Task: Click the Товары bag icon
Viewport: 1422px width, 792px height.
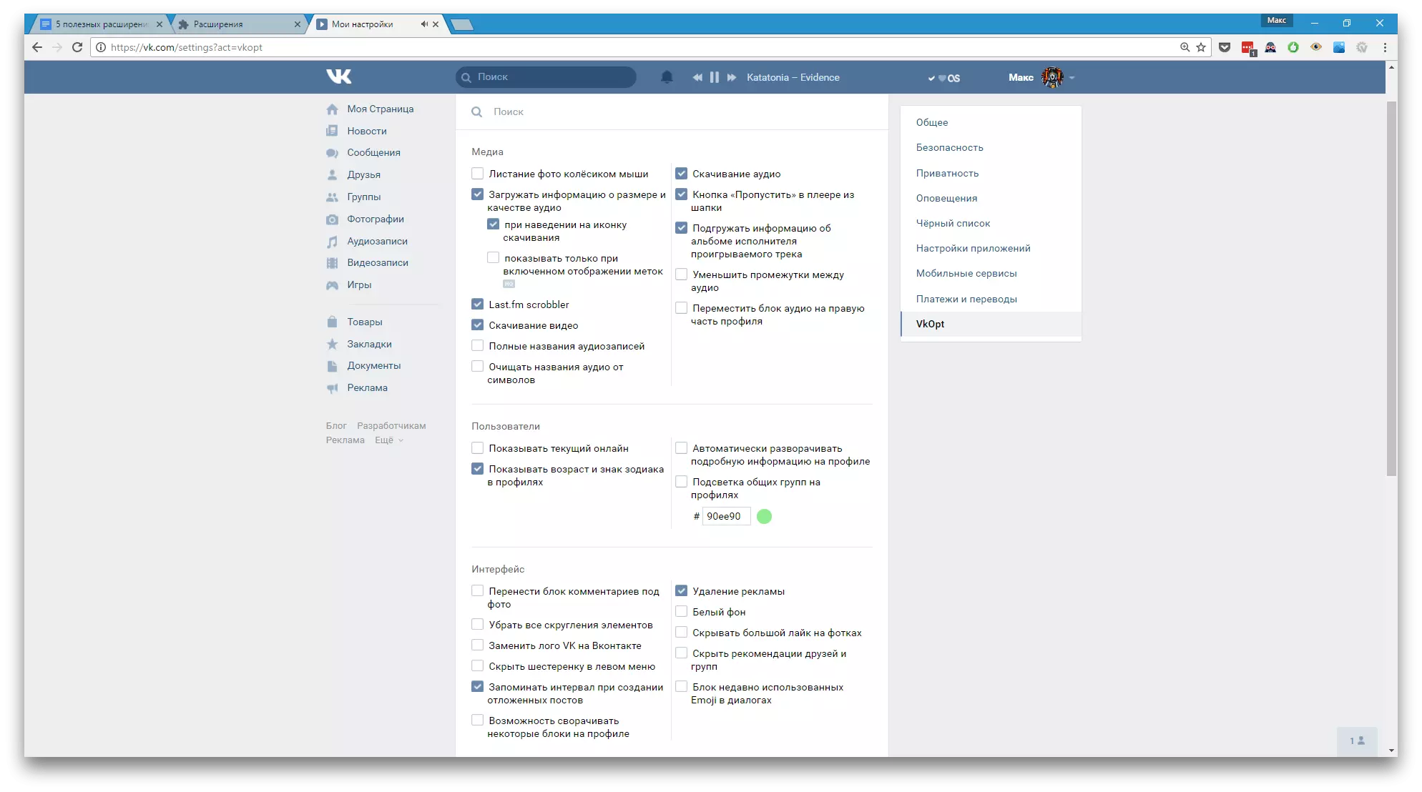Action: tap(332, 322)
